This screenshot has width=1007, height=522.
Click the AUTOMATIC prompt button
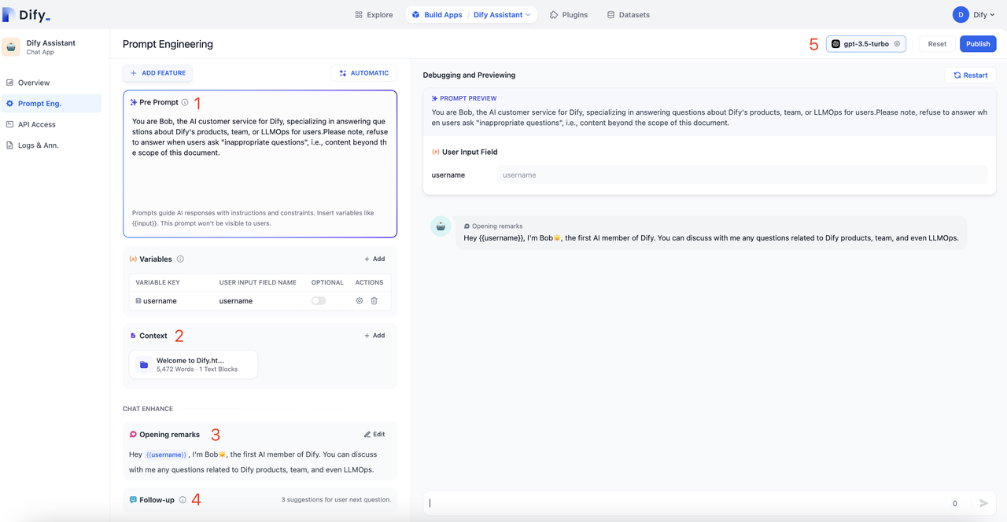363,73
